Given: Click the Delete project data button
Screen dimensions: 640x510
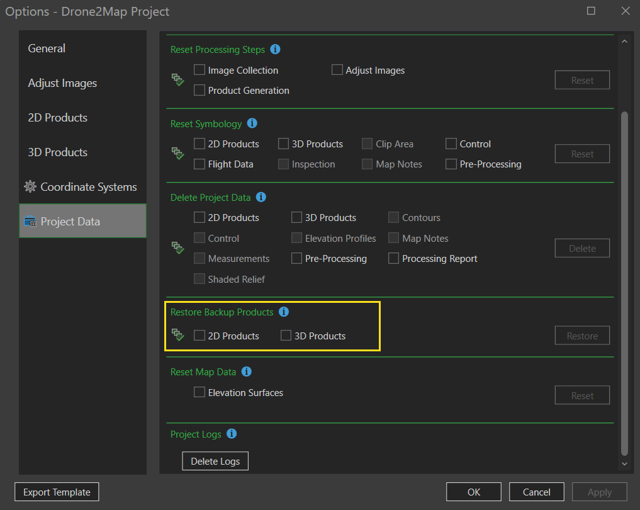Looking at the screenshot, I should (582, 248).
